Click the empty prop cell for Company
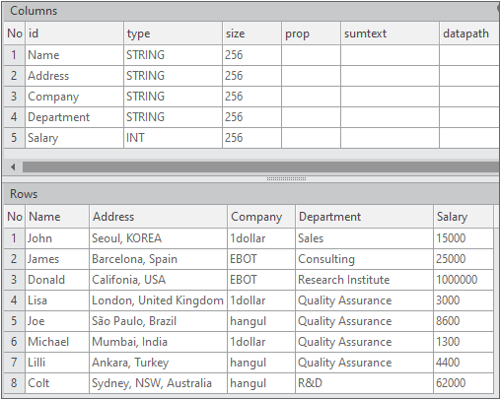This screenshot has width=500, height=399. point(311,97)
